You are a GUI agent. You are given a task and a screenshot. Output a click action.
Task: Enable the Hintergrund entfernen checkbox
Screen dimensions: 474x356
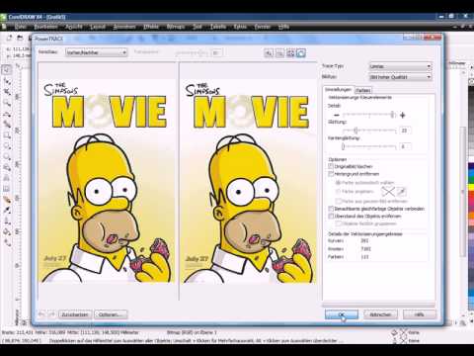331,174
